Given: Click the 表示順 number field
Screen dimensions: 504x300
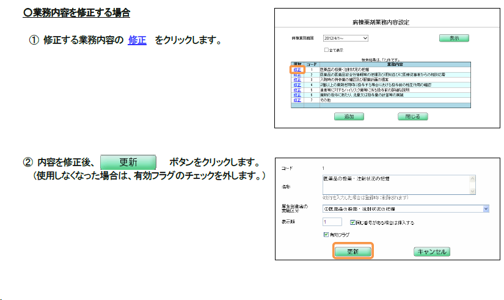Looking at the screenshot, I should [x=332, y=222].
